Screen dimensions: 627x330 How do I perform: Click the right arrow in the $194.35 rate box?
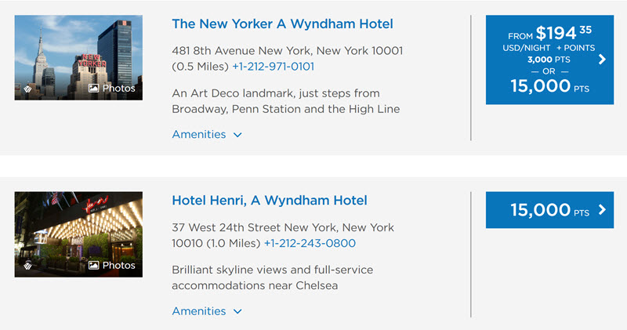(602, 60)
